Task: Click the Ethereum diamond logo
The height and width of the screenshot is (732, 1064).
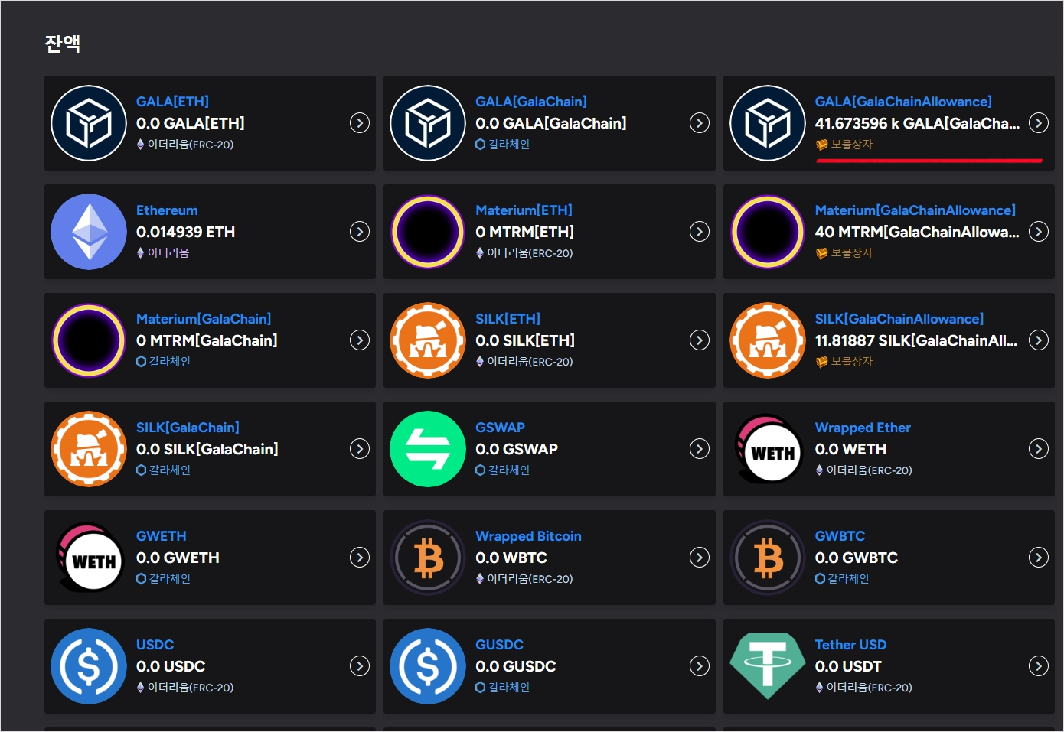Action: [89, 232]
